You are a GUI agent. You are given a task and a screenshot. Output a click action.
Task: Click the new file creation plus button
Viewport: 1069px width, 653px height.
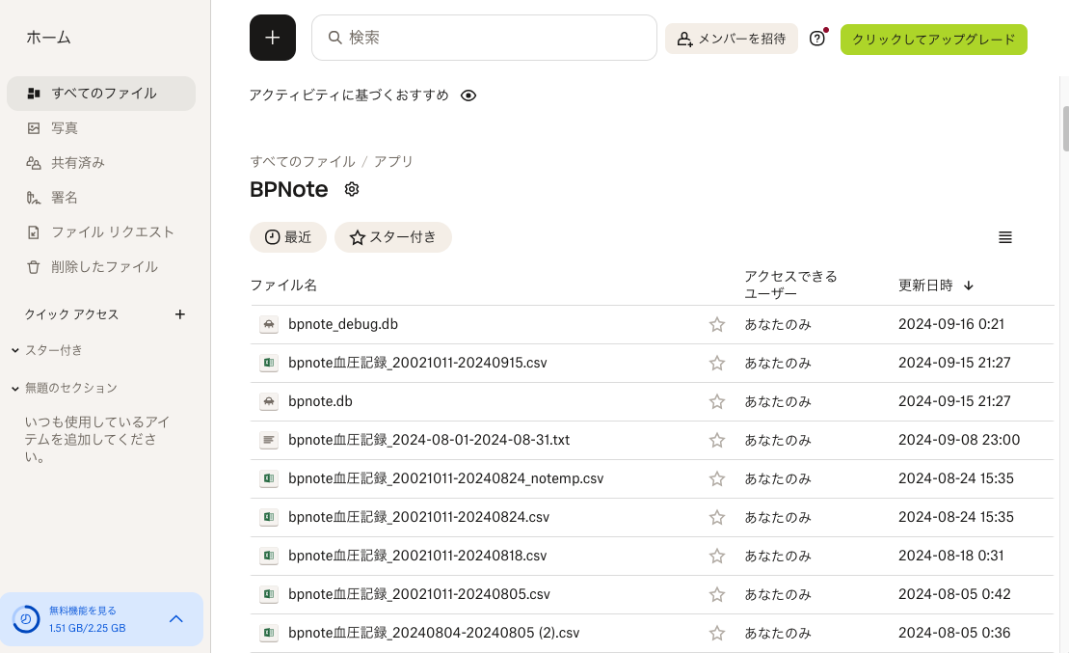pyautogui.click(x=272, y=37)
